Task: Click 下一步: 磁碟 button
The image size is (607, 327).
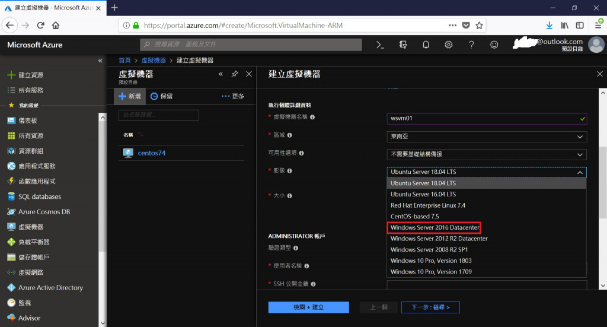Action: pyautogui.click(x=430, y=307)
